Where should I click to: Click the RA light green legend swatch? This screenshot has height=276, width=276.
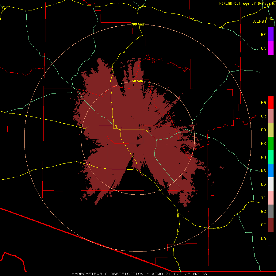(271, 157)
